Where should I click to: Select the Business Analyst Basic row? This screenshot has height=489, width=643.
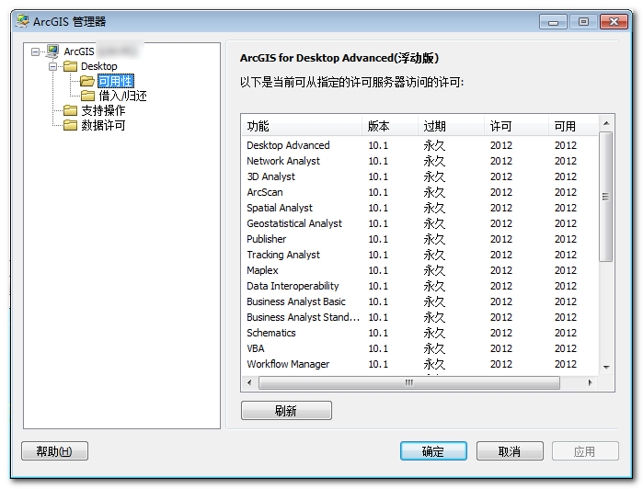(x=419, y=301)
